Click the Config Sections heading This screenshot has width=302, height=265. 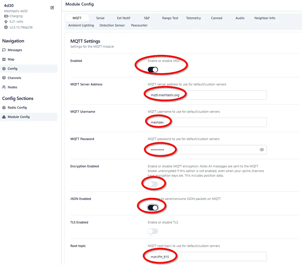coord(18,99)
